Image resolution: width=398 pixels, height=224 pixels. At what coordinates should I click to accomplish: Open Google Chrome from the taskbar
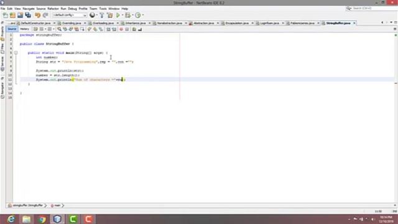[x=42, y=219]
